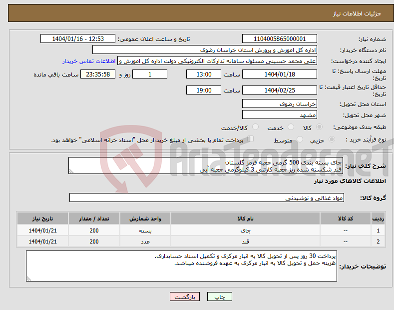Select the متوسط purchase type radio
Image resolution: width=394 pixels, height=310 pixels.
point(300,139)
